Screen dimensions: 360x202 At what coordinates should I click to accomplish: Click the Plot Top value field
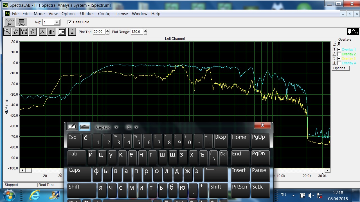point(99,32)
